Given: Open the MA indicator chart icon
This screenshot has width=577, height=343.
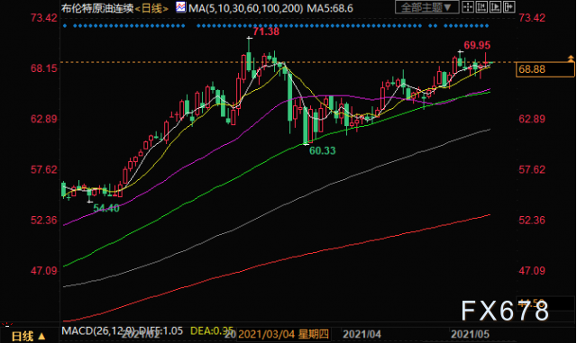Looking at the screenshot, I should tap(180, 7).
